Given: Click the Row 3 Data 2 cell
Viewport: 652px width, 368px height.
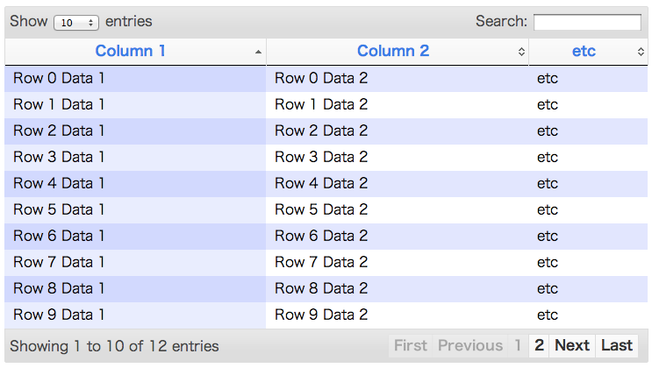Looking at the screenshot, I should pos(321,157).
